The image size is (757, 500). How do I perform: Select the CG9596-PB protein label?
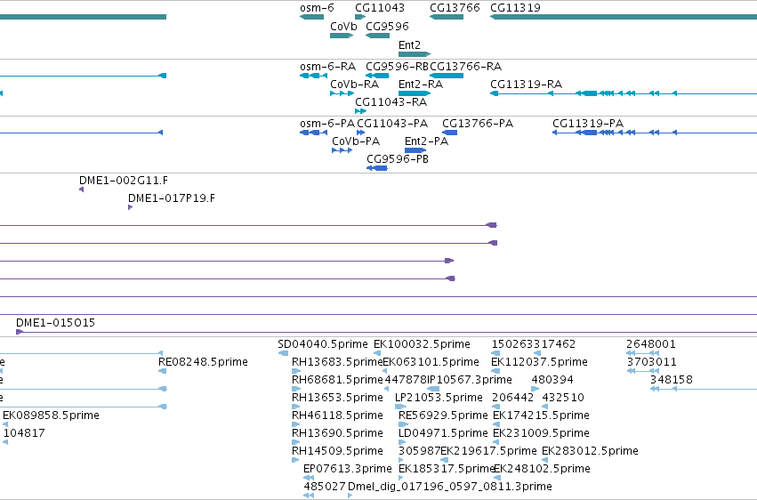398,158
